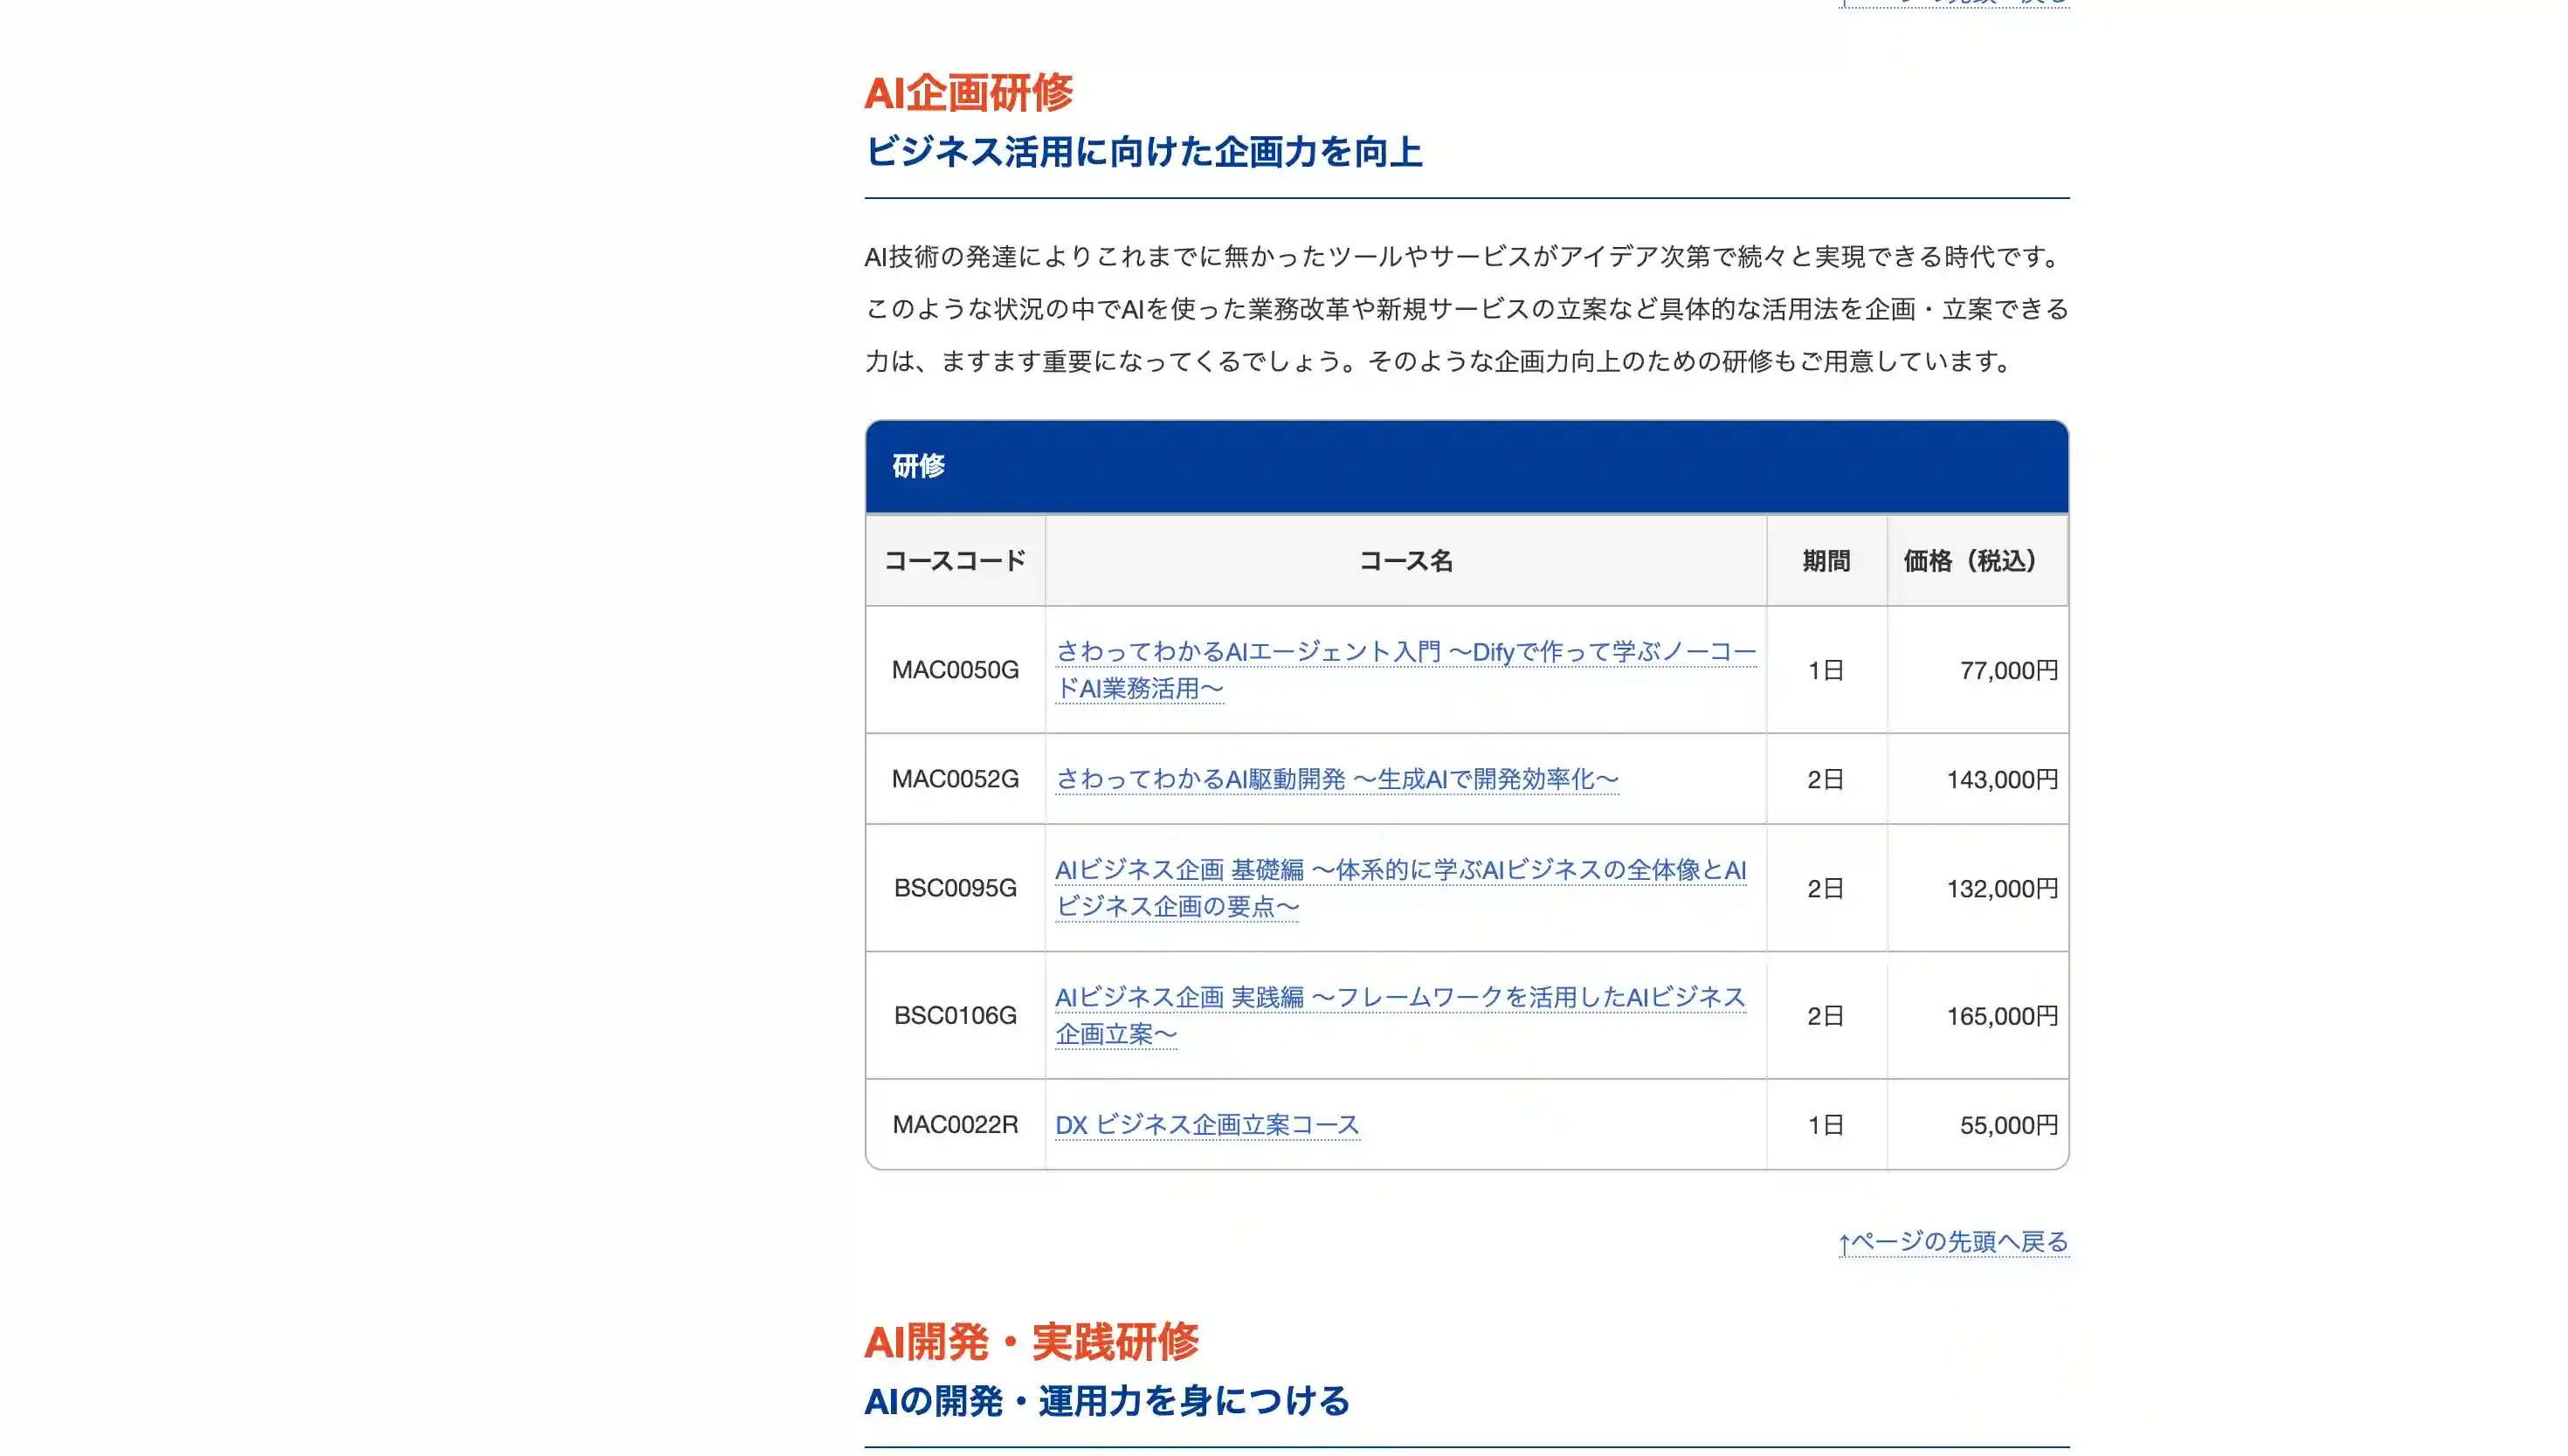This screenshot has width=2568, height=1456.
Task: Click the ビジネス活用に向けた企画力を向上 subheading
Action: (x=1143, y=152)
